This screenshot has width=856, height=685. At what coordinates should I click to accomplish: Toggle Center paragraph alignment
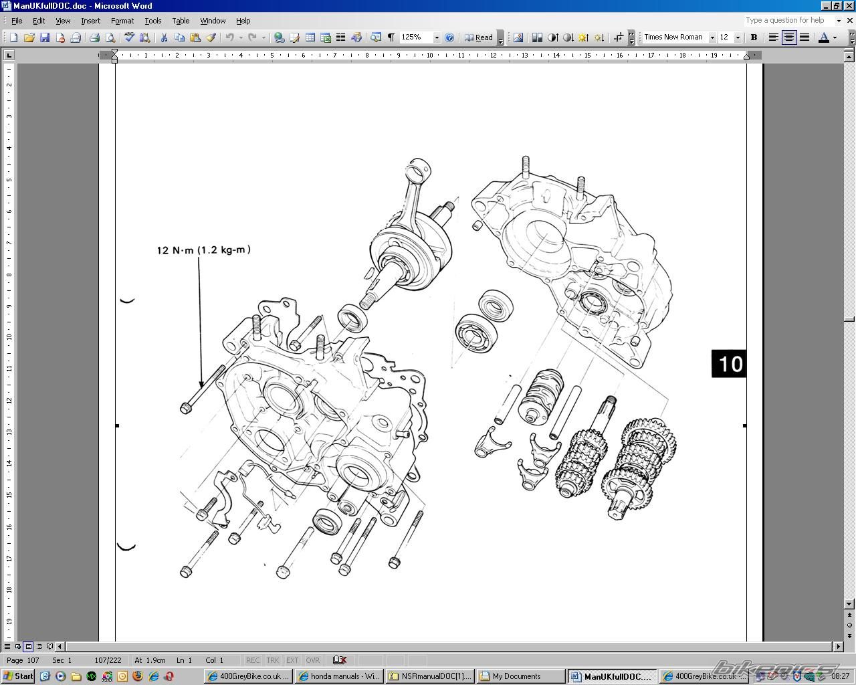coord(789,37)
